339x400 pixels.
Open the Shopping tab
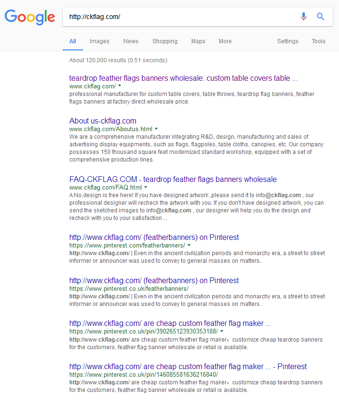tap(165, 41)
